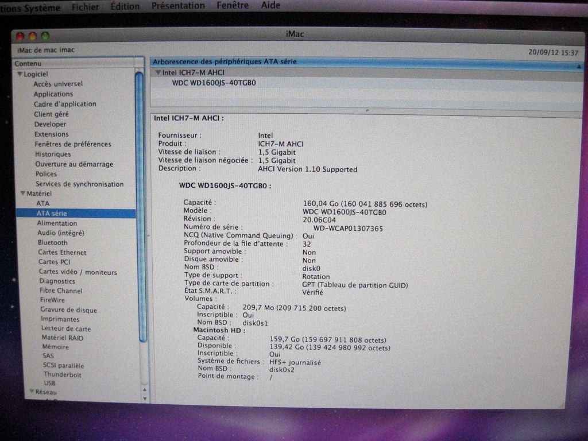Click the sidebar scroll down arrow
Screen dimensions: 588x441
pos(145,399)
